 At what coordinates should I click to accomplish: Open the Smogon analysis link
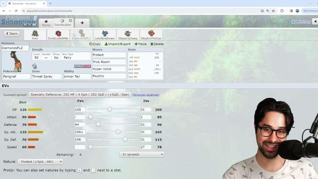coord(145,95)
